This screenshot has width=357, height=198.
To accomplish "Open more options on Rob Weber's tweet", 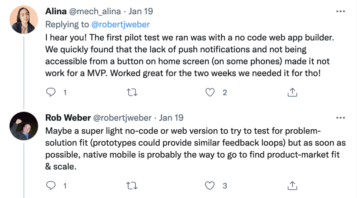I will 341,118.
